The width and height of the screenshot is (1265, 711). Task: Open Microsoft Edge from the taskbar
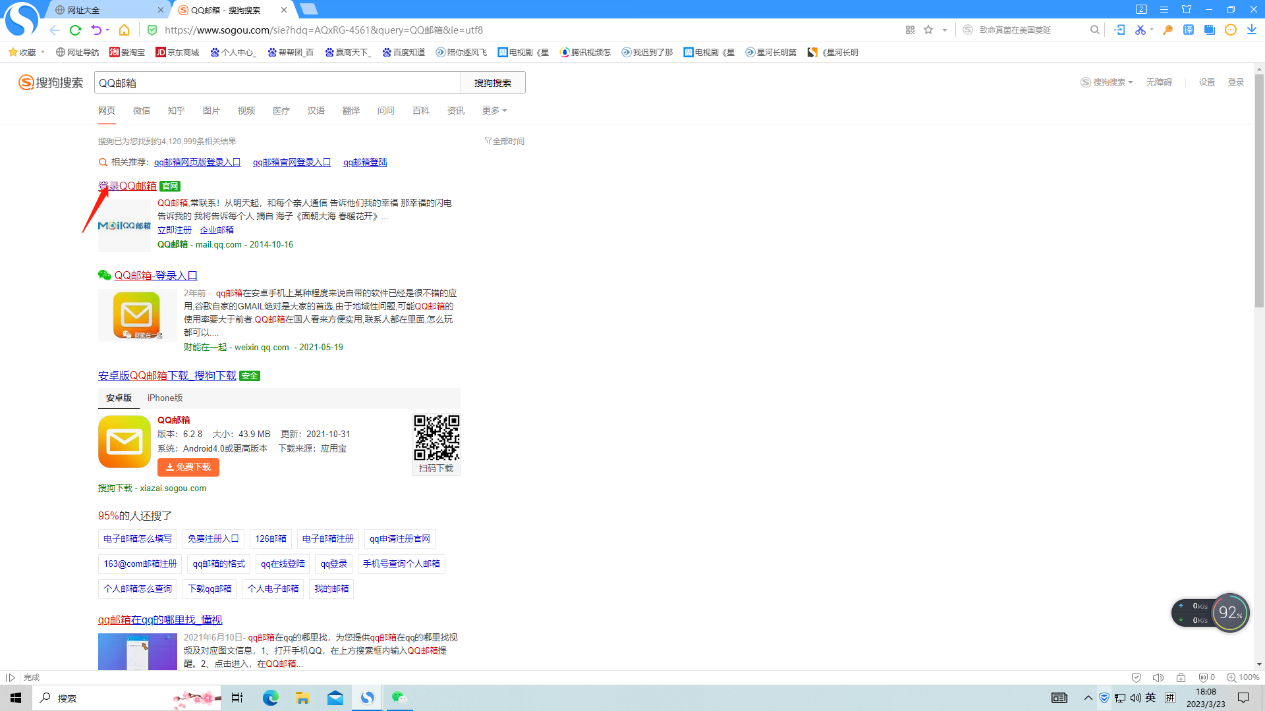[x=271, y=698]
